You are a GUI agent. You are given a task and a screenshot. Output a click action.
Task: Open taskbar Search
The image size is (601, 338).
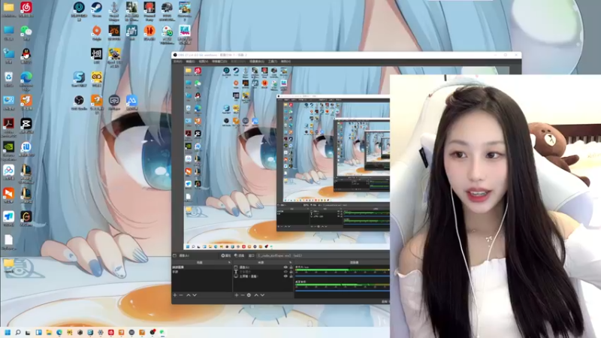click(x=17, y=332)
